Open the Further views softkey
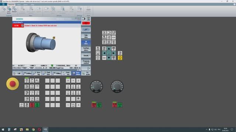Image resolution: width=236 pixels, height=132 pixels. coord(86,49)
